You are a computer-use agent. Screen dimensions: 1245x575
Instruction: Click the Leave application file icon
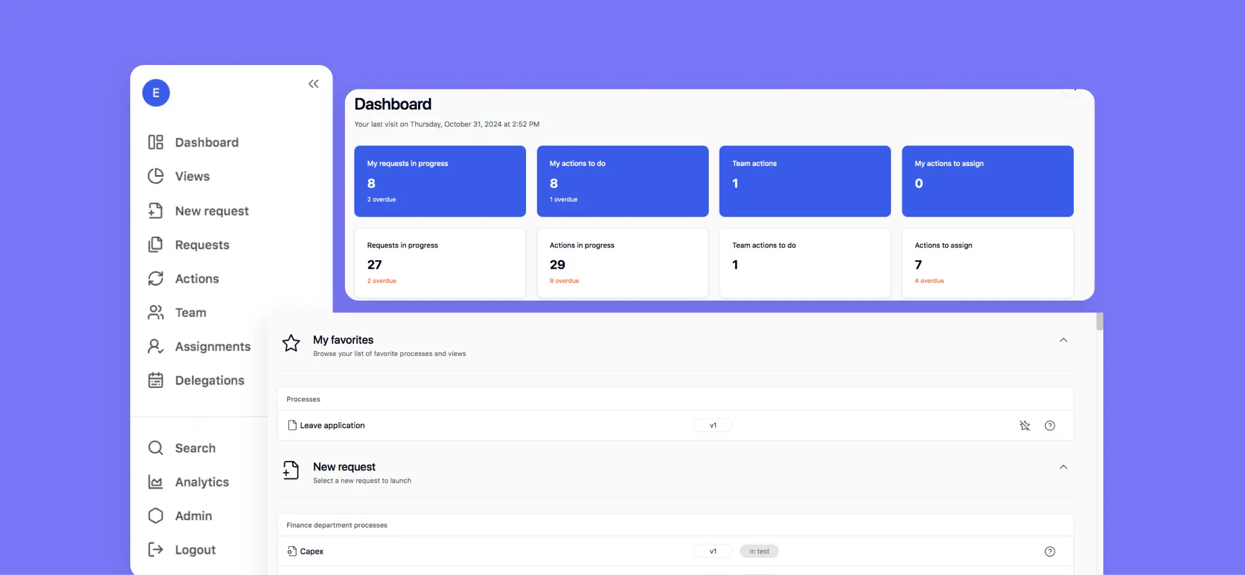(291, 425)
